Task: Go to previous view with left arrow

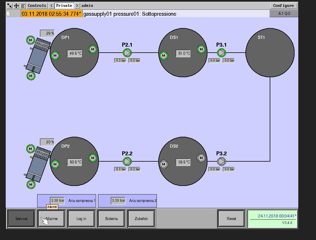Action: click(x=51, y=5)
